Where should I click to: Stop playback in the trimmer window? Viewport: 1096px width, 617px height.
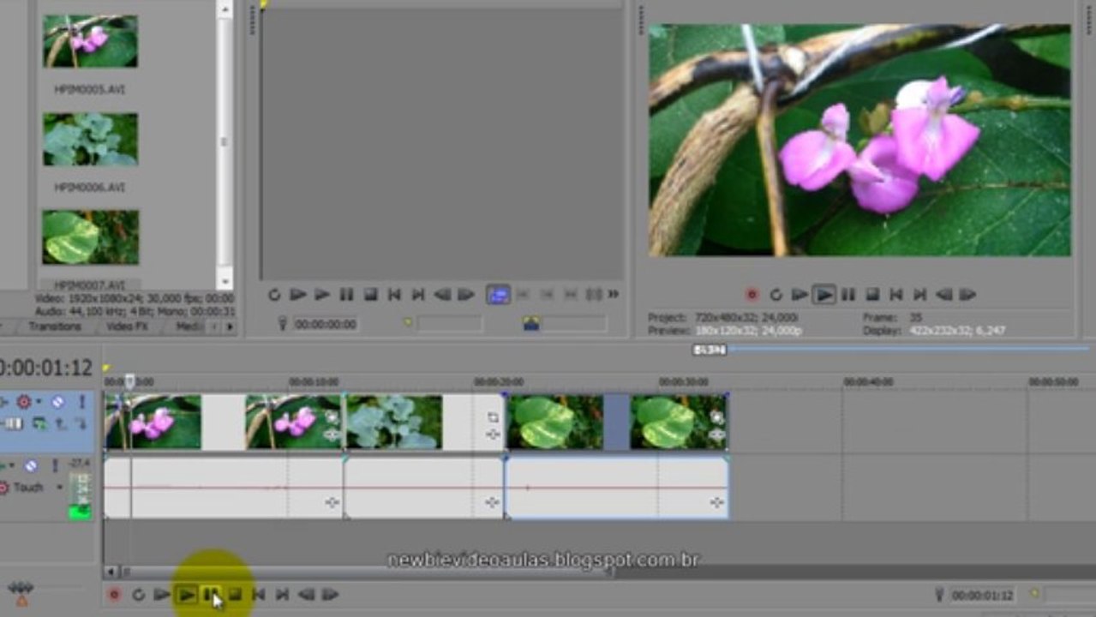tap(370, 294)
